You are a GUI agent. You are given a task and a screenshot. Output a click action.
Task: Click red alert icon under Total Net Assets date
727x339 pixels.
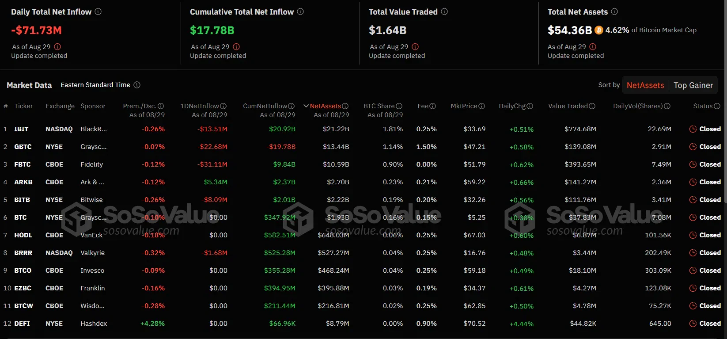593,47
